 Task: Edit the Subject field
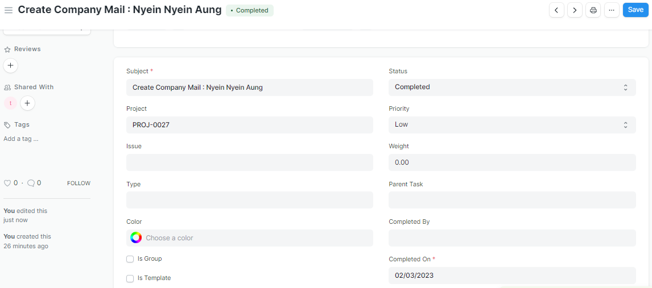pyautogui.click(x=250, y=87)
